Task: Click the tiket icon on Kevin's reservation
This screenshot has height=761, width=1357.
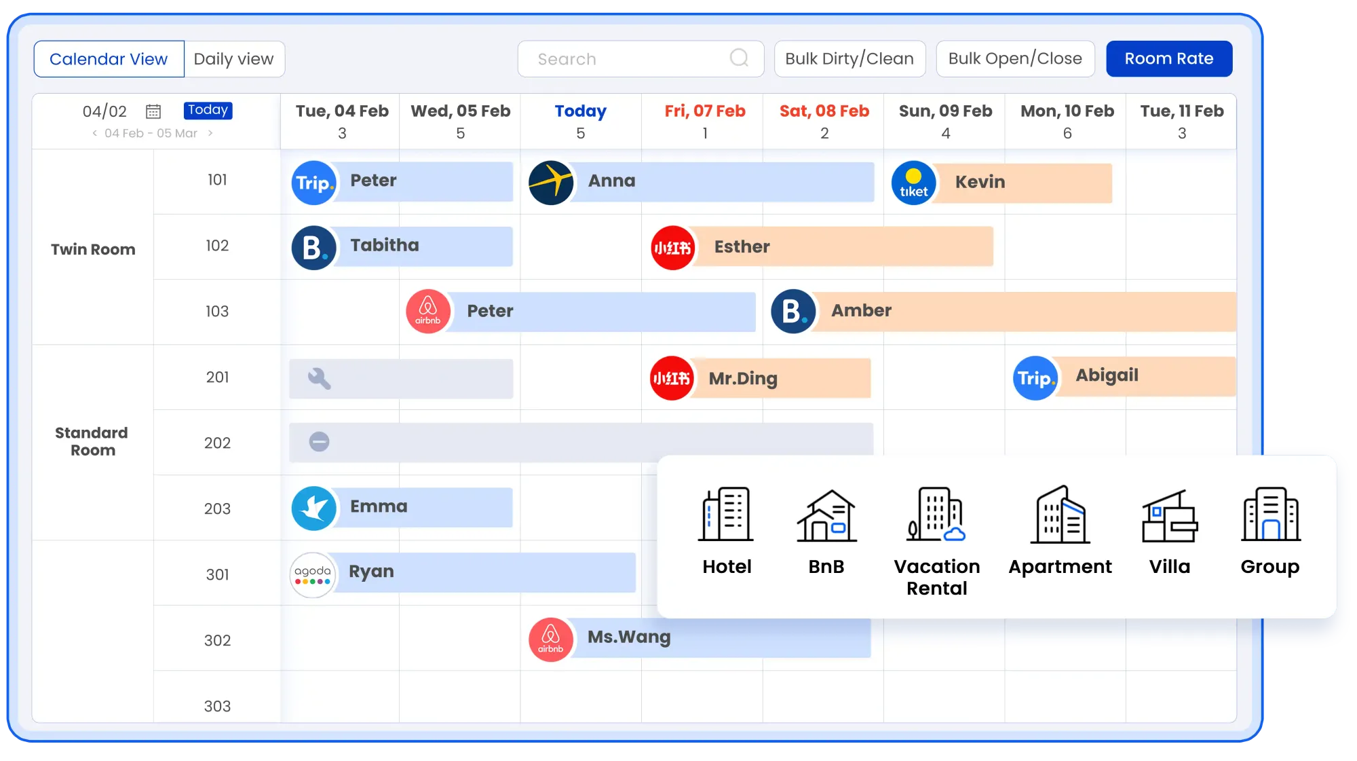Action: 912,182
